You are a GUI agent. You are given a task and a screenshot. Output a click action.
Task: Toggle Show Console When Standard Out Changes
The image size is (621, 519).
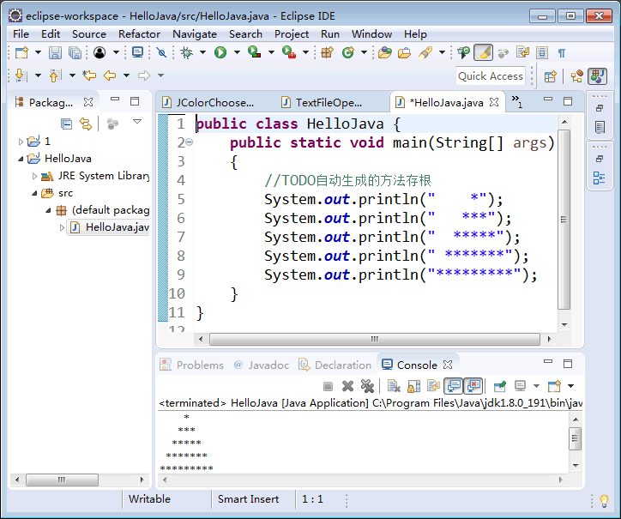click(452, 387)
